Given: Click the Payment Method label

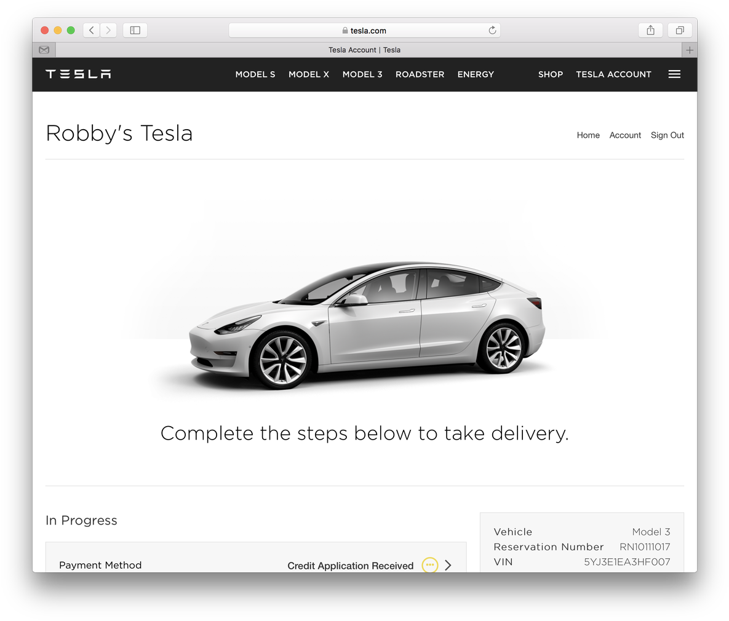Looking at the screenshot, I should point(100,565).
